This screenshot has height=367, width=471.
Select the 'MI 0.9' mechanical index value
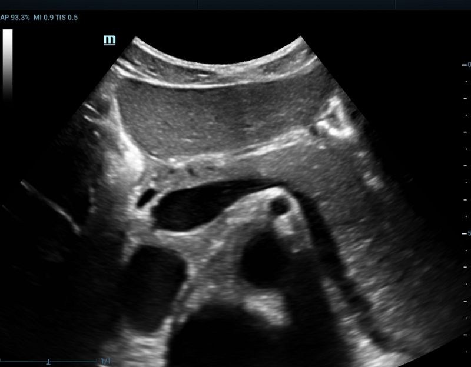point(44,18)
